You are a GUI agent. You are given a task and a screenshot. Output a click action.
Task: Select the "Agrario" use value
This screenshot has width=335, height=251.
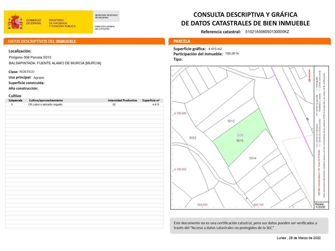point(39,78)
